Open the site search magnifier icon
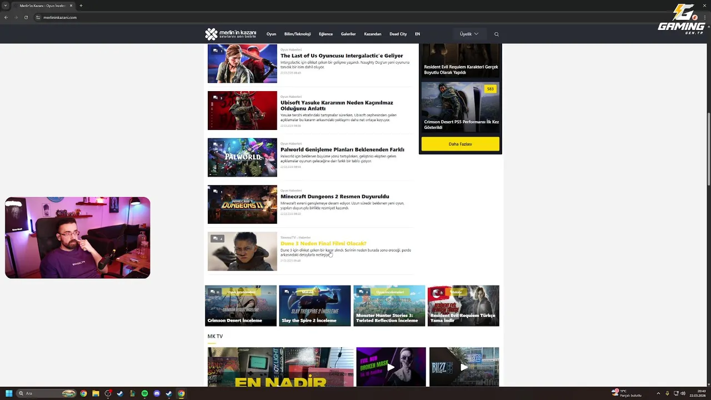Image resolution: width=711 pixels, height=400 pixels. click(x=497, y=34)
